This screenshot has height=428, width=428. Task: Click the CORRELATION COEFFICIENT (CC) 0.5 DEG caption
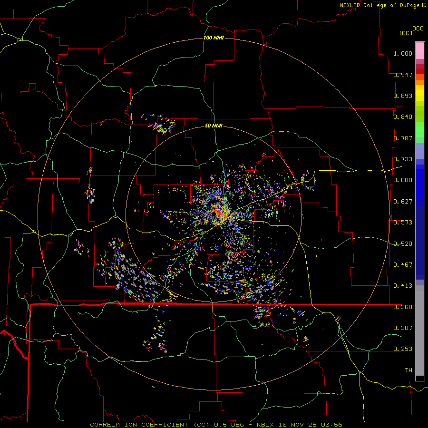[167, 425]
